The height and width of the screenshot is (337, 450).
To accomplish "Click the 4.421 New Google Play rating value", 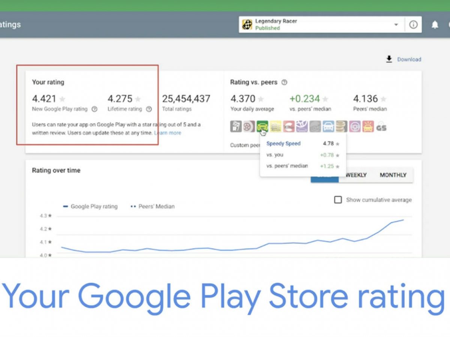I will pyautogui.click(x=44, y=99).
